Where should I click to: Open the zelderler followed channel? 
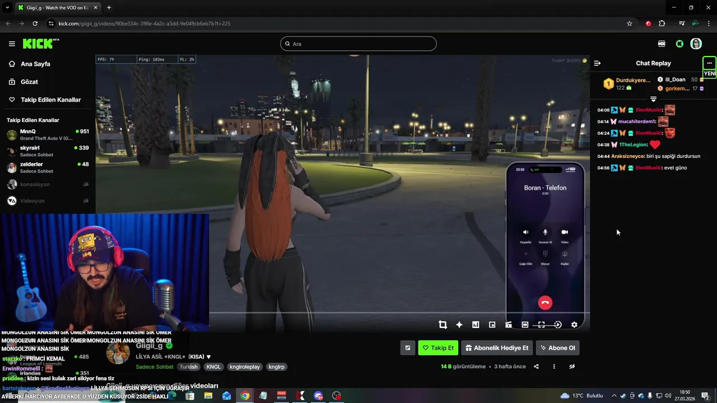[48, 167]
